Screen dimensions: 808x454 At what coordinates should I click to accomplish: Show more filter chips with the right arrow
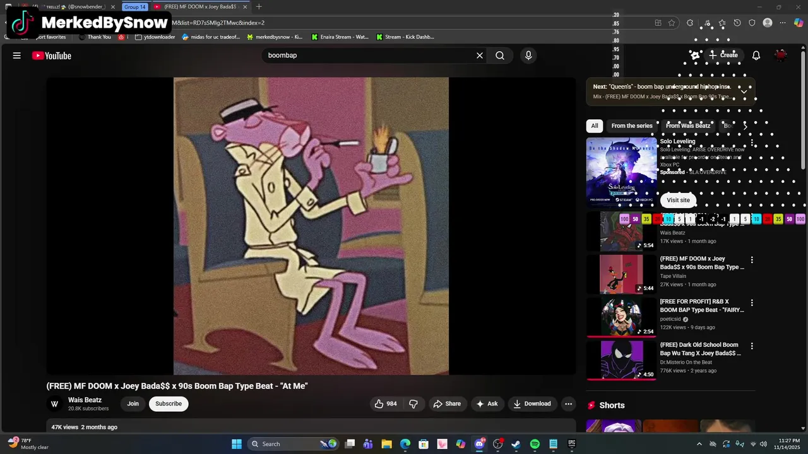745,125
